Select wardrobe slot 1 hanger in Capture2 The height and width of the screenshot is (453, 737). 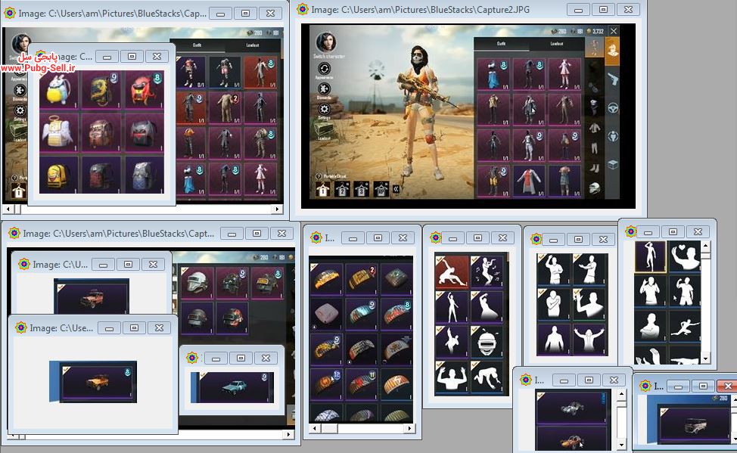pos(323,189)
